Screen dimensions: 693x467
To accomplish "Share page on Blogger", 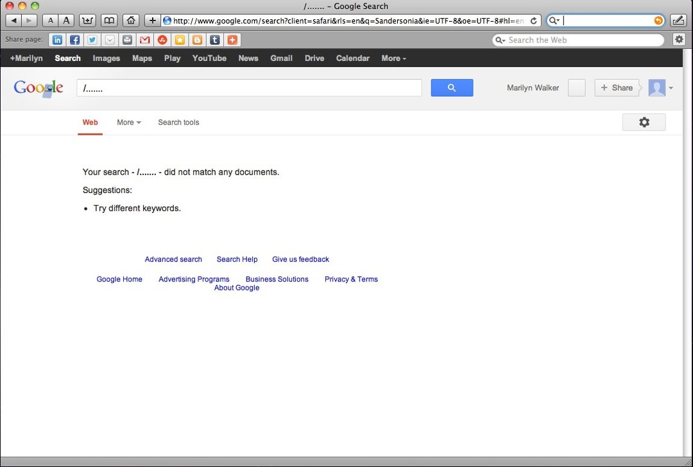I will (x=197, y=40).
